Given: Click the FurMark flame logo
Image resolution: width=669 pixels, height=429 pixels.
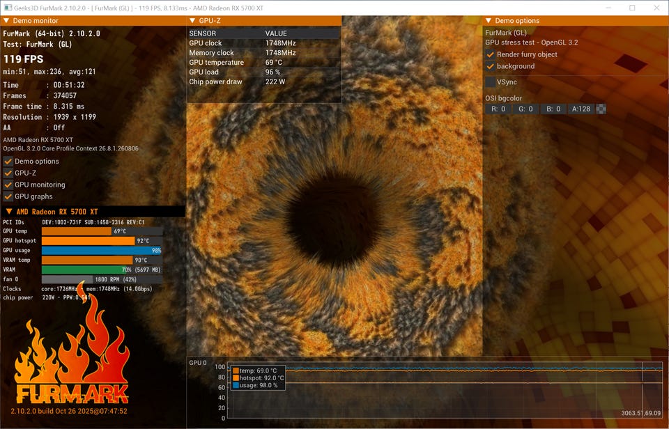Looking at the screenshot, I should pos(72,343).
